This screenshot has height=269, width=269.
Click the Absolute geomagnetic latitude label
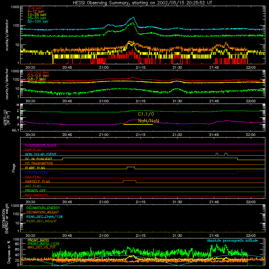tap(232, 241)
